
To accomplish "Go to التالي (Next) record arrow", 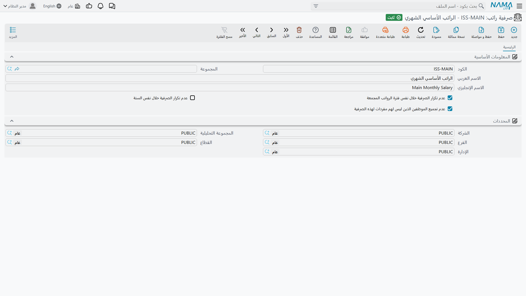I will 257,30.
